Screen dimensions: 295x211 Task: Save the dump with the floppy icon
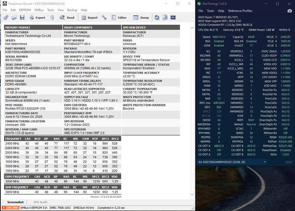[22, 17]
